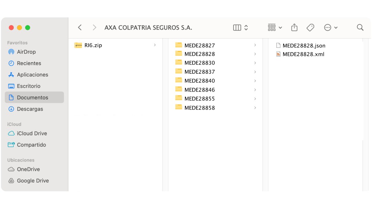Select the MEDE28855 folder name

[x=199, y=98]
